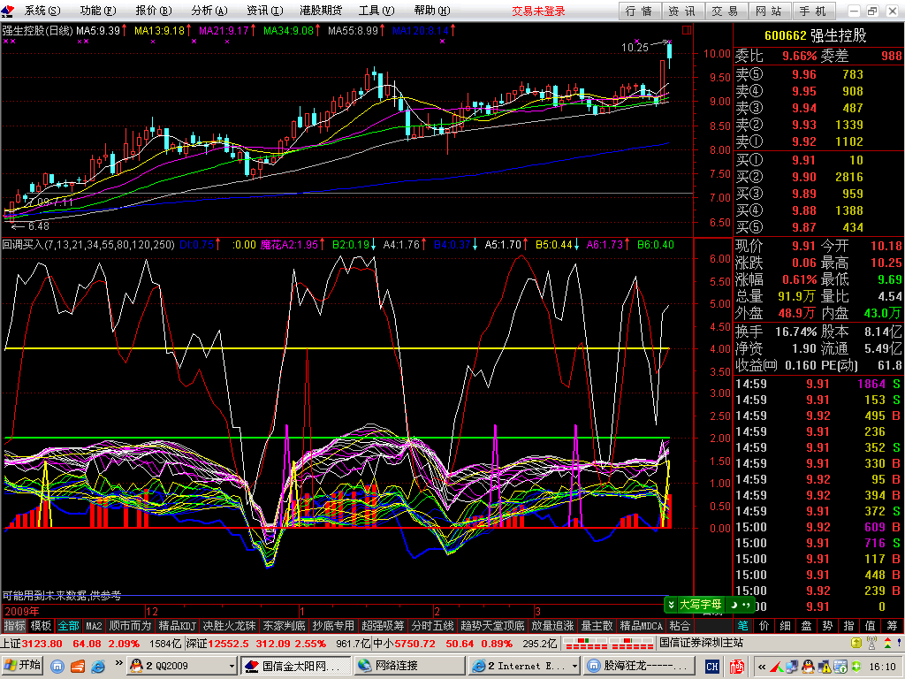
Task: Click the QQ penguin tray icon
Action: click(808, 667)
